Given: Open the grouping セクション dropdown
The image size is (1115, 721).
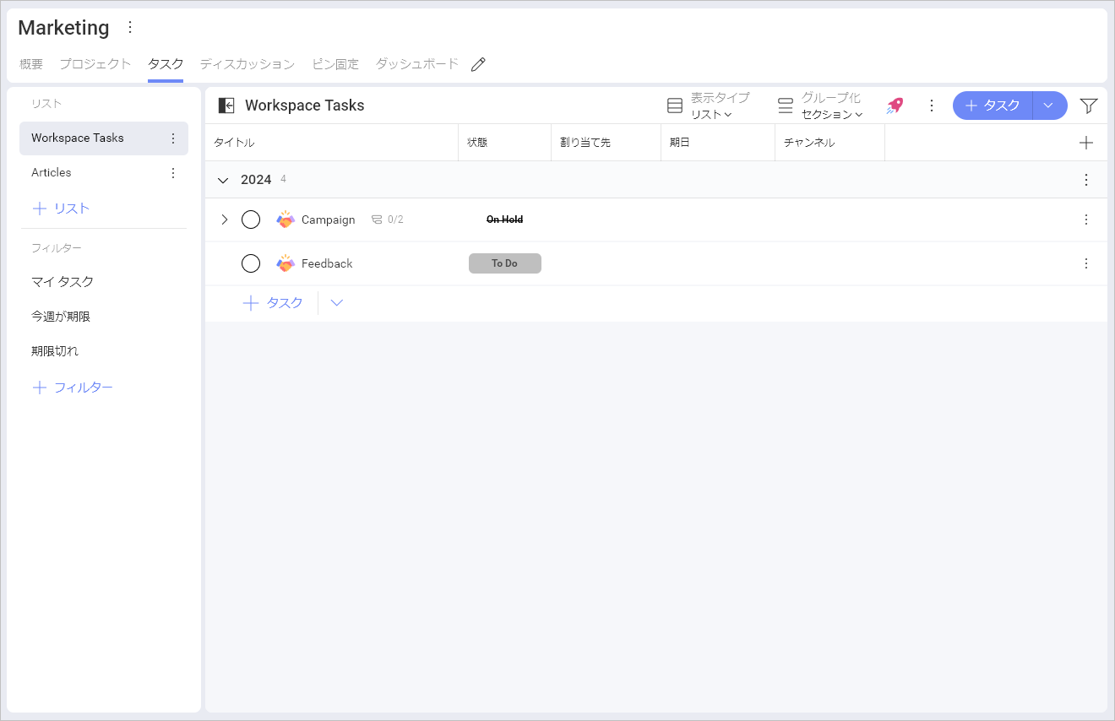Looking at the screenshot, I should tap(832, 114).
